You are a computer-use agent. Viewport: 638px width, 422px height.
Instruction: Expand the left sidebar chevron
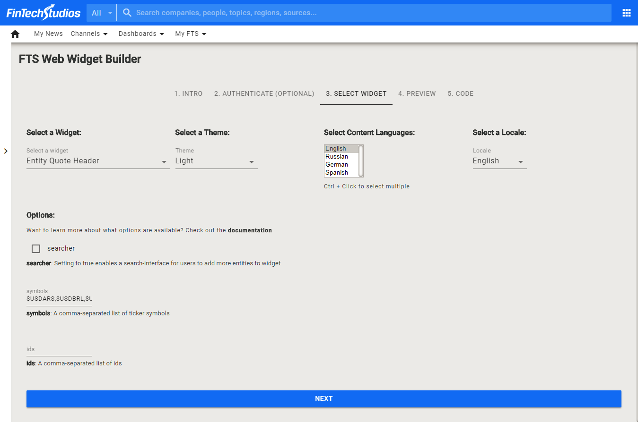click(6, 151)
